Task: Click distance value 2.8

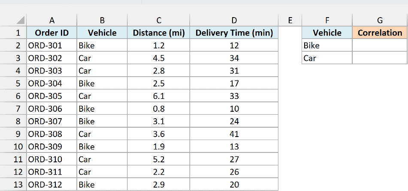Action: 158,71
